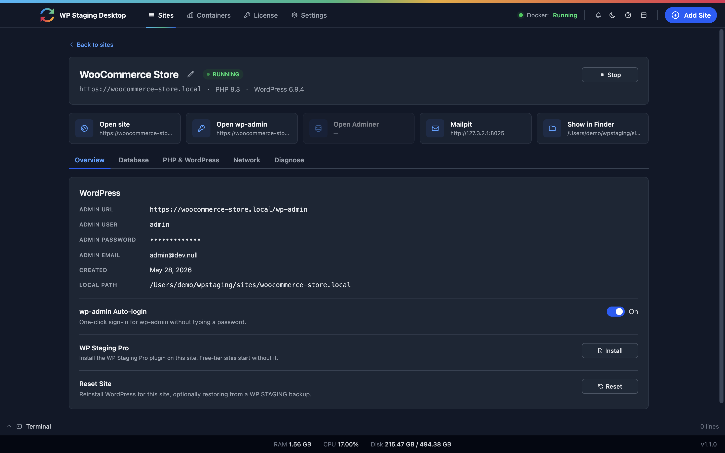Click the 'WordPress 6.9.4' label
725x453 pixels.
(279, 89)
